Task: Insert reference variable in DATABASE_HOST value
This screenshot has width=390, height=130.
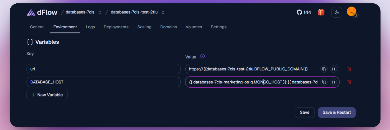Action: [x=334, y=82]
